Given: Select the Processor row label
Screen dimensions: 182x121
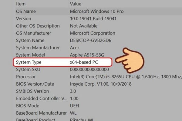Looking at the screenshot, I should (x=26, y=77).
